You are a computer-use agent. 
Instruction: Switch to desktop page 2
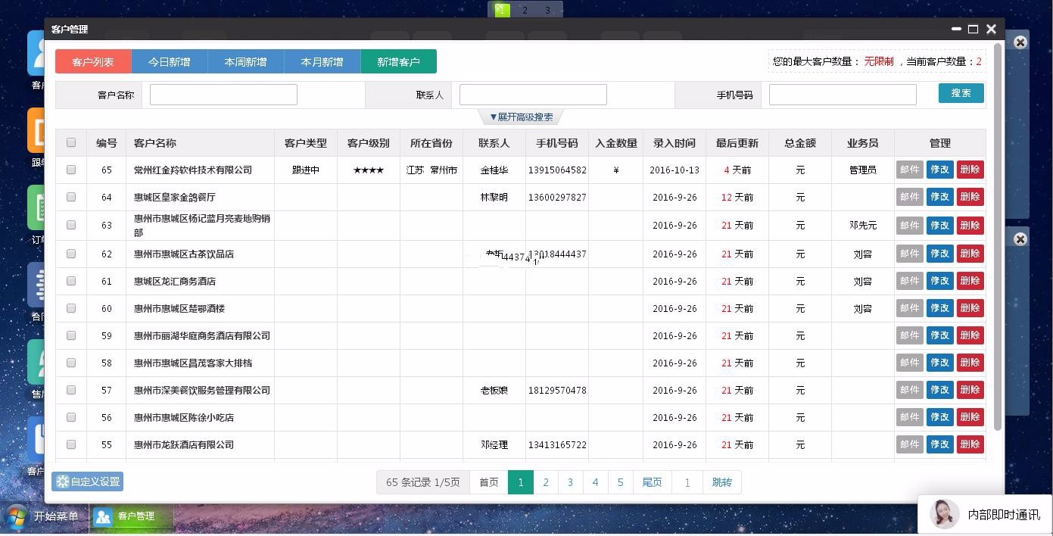pos(525,10)
